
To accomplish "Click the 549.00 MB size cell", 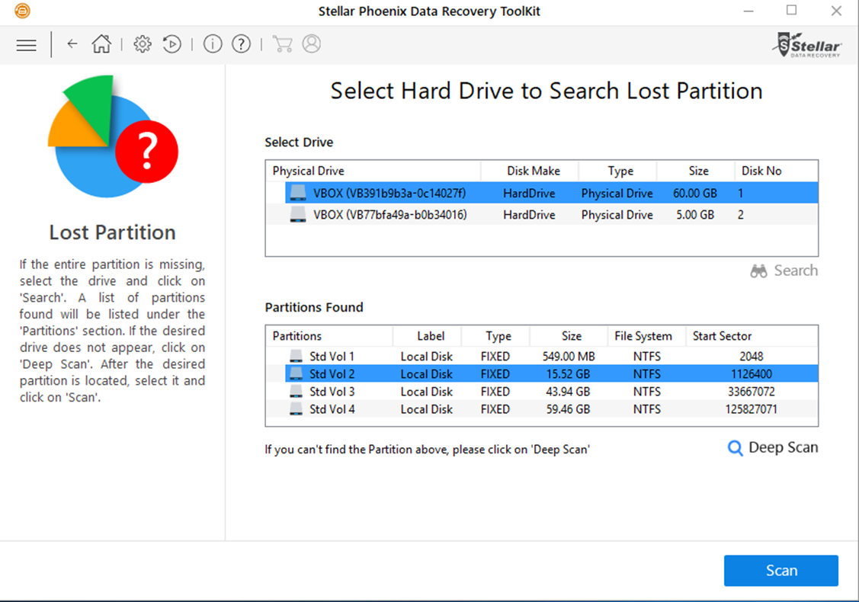I will coord(569,356).
